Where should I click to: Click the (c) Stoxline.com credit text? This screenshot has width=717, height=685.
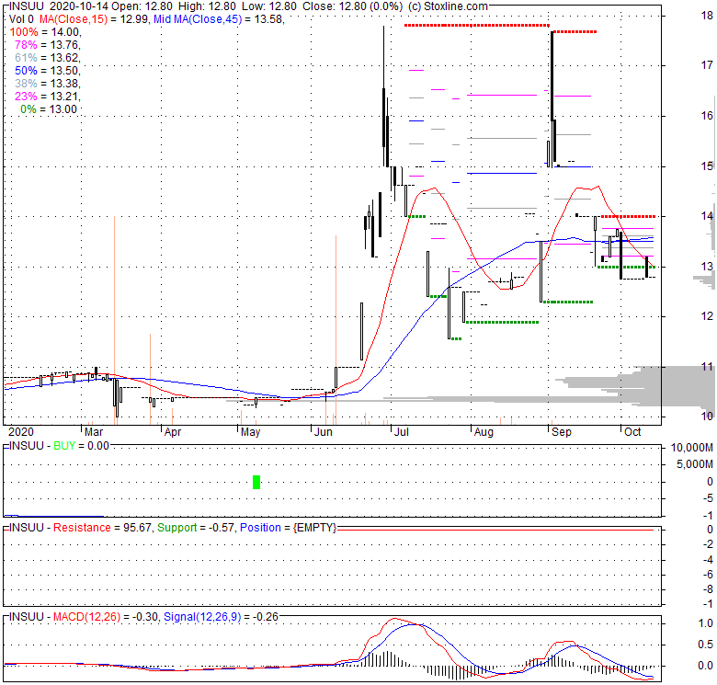click(x=448, y=6)
